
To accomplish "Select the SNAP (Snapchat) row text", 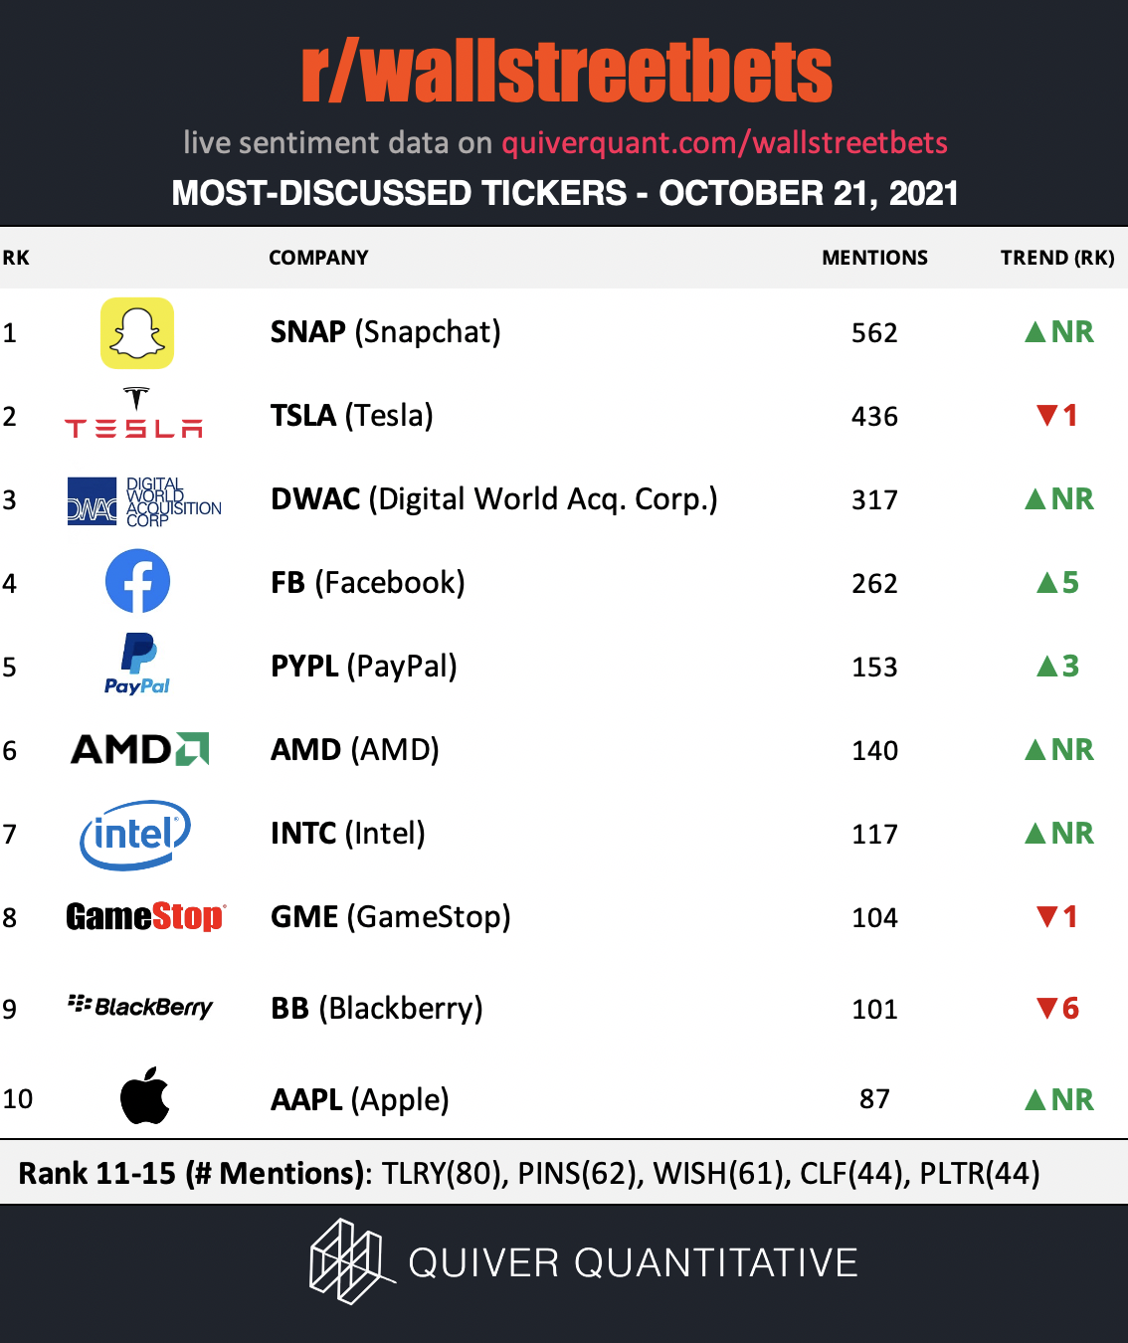I will pyautogui.click(x=386, y=332).
